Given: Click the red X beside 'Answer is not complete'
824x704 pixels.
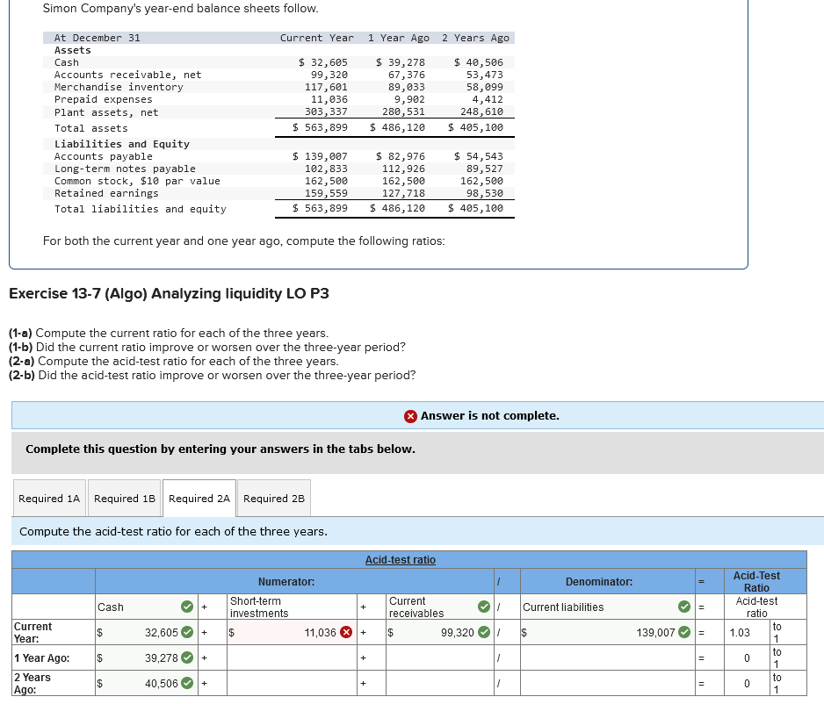Looking at the screenshot, I should click(x=410, y=416).
